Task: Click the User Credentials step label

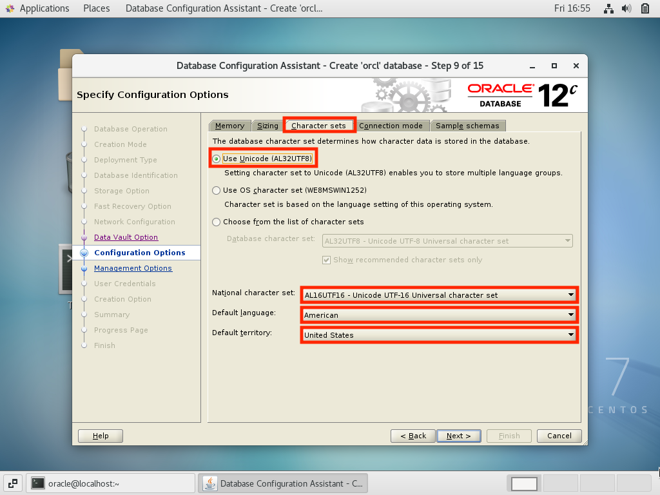Action: click(x=125, y=284)
